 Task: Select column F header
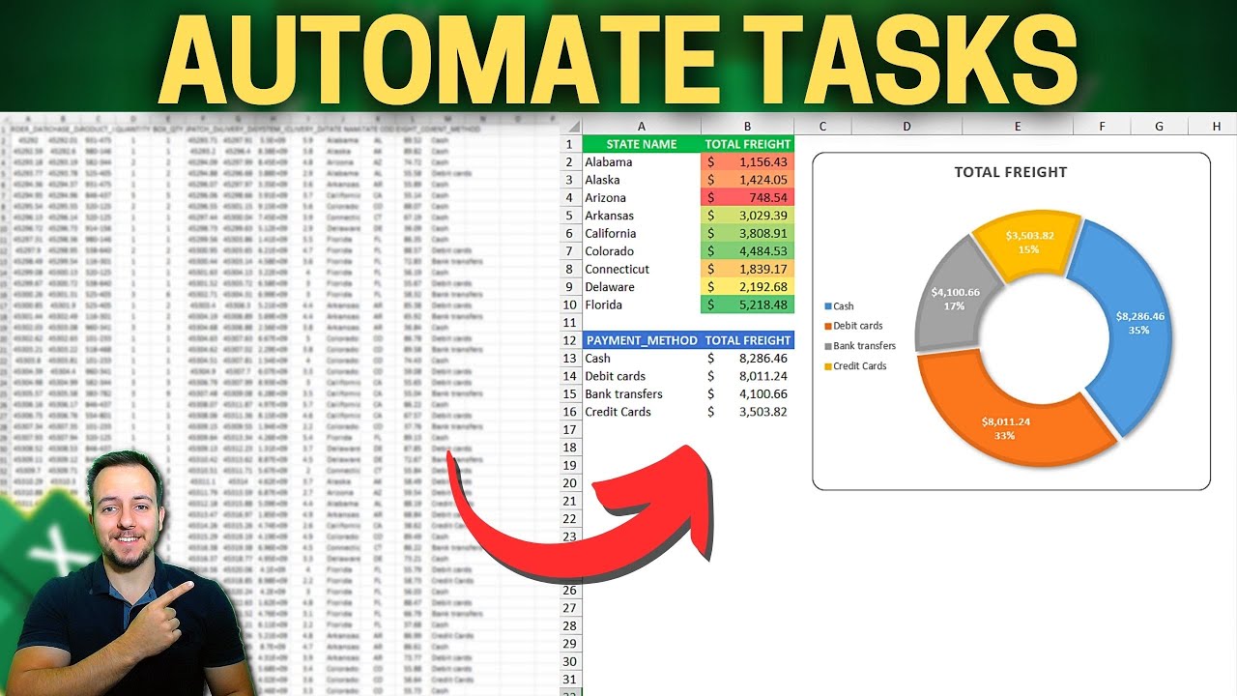(x=1102, y=126)
